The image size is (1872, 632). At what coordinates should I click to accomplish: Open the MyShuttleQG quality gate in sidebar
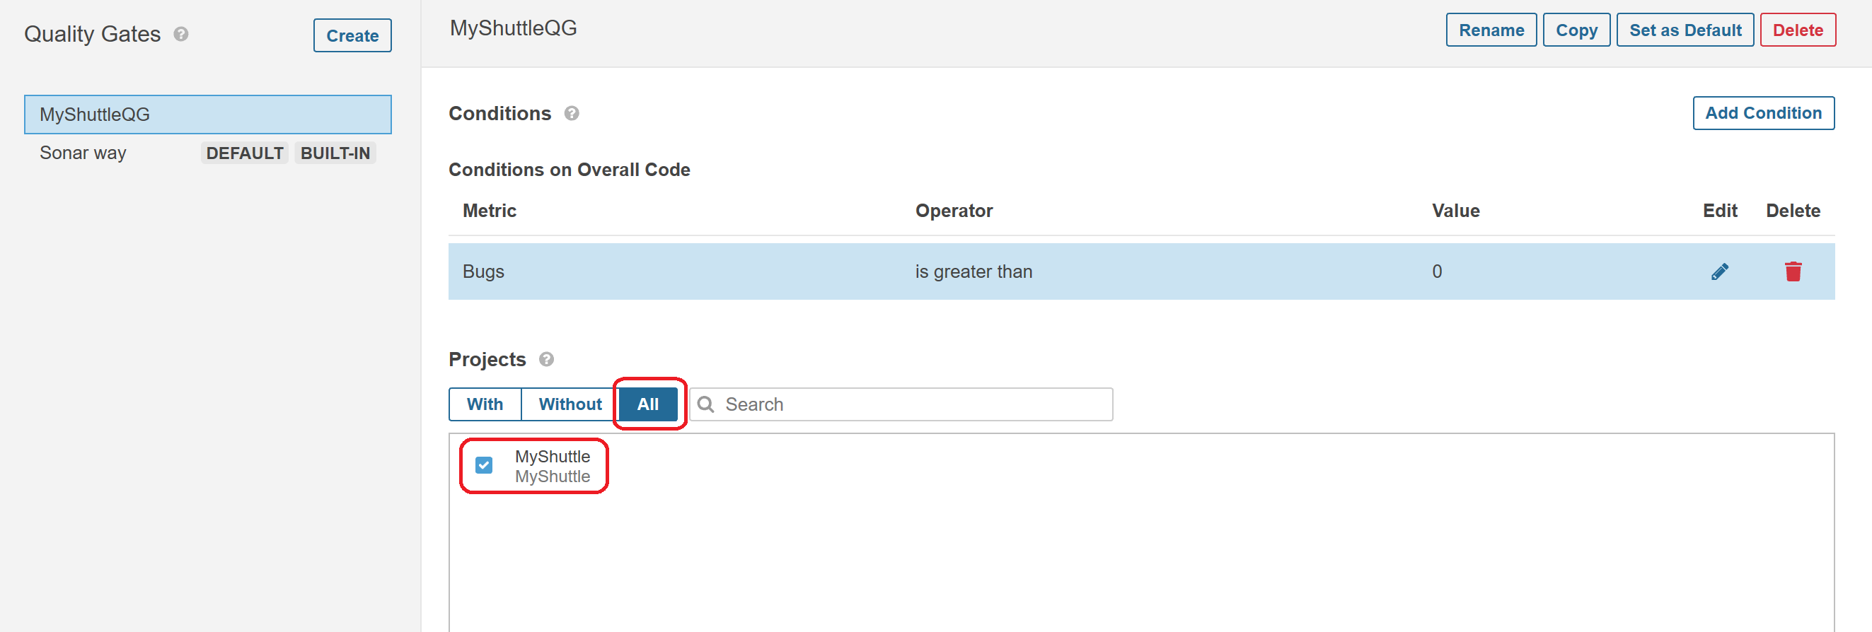point(208,114)
